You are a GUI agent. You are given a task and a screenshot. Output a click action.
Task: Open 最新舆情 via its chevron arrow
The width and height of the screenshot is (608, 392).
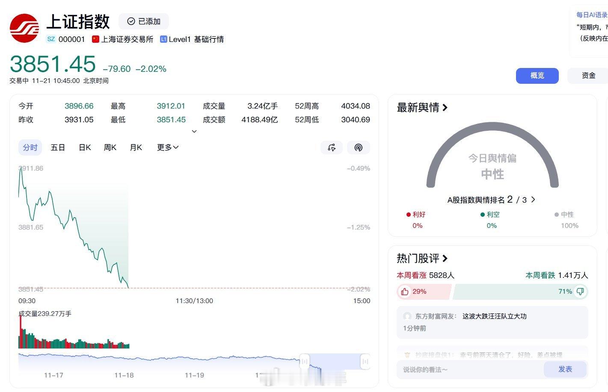(445, 108)
